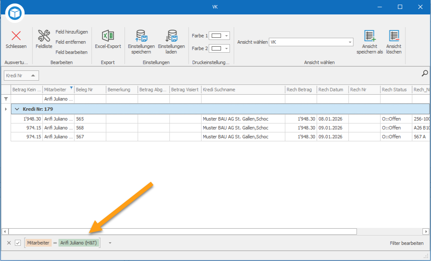Click the Mitarbeiter filter field tag
431x261 pixels.
click(x=38, y=243)
